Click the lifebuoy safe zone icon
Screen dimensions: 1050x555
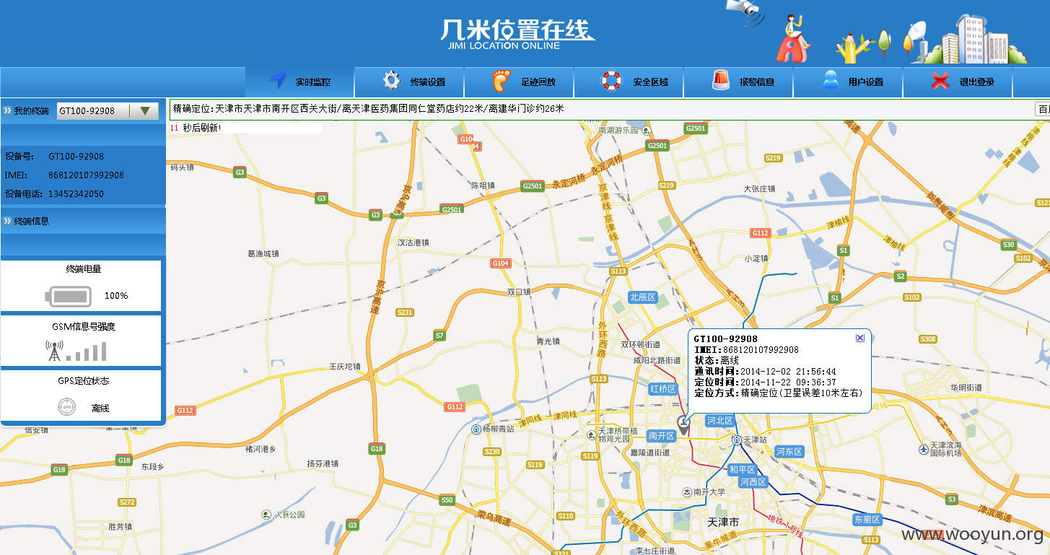611,81
